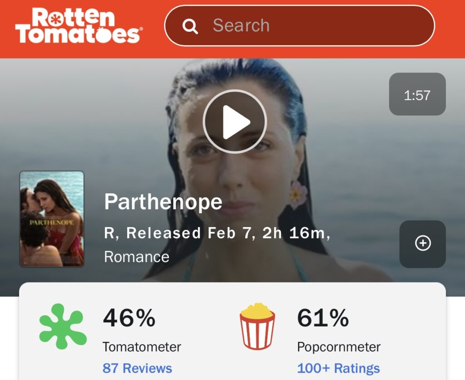Play the Parthenope trailer

[235, 122]
